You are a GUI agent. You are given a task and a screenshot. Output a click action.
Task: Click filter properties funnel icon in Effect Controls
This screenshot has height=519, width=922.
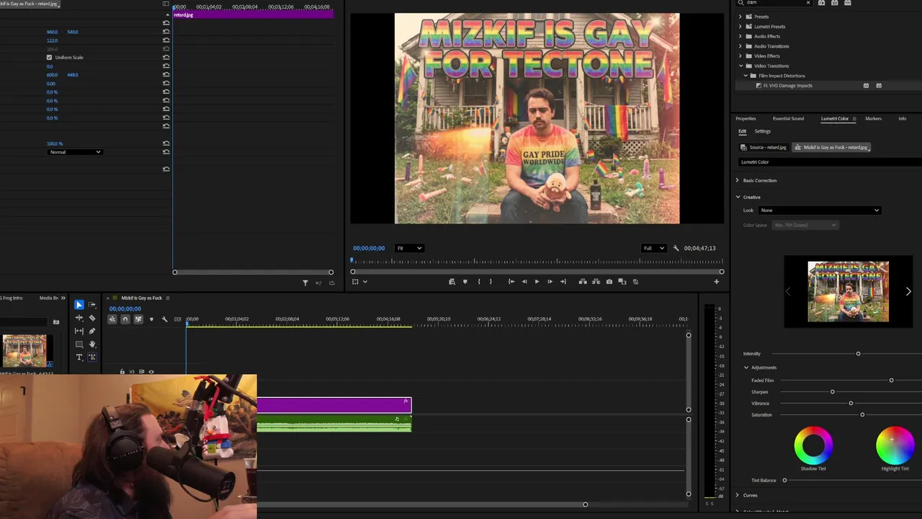tap(305, 283)
